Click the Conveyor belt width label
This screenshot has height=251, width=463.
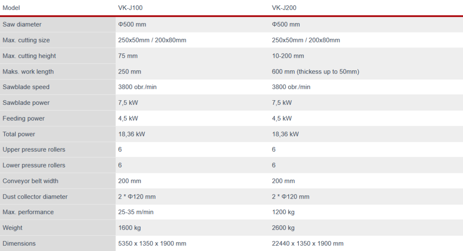point(30,181)
